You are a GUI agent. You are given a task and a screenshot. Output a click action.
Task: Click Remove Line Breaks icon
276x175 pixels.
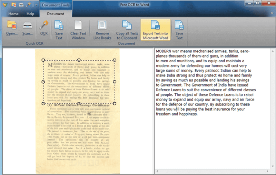[x=102, y=29]
